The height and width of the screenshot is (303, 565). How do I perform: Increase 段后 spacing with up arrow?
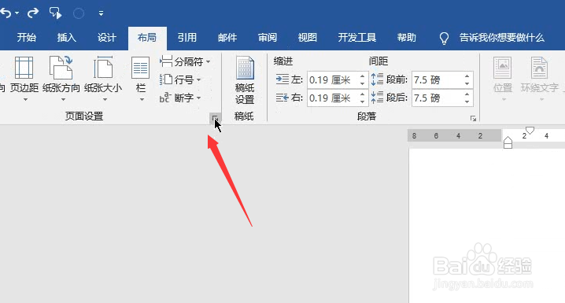pos(467,94)
